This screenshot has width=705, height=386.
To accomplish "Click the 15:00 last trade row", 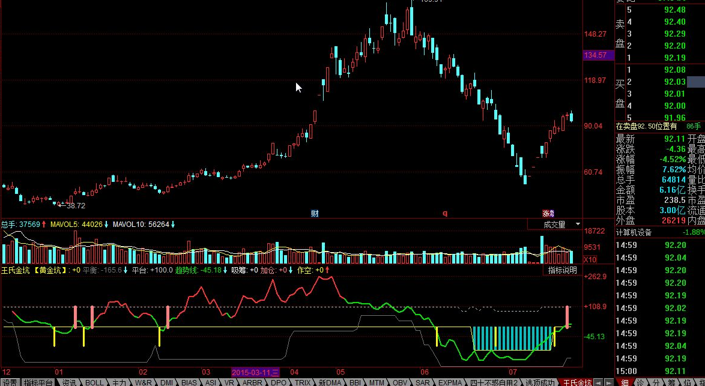I will coord(659,371).
